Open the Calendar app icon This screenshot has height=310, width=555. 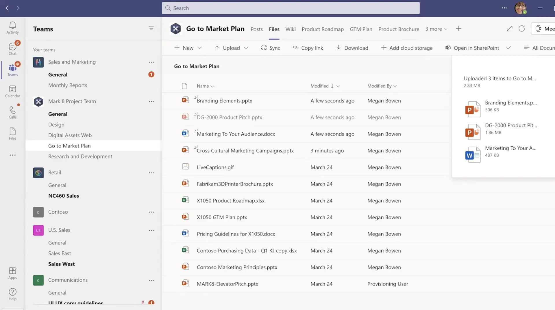click(12, 91)
